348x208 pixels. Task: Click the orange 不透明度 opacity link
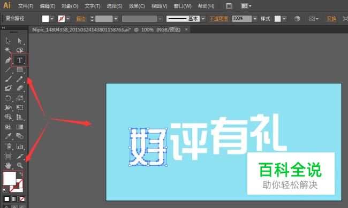coord(219,19)
